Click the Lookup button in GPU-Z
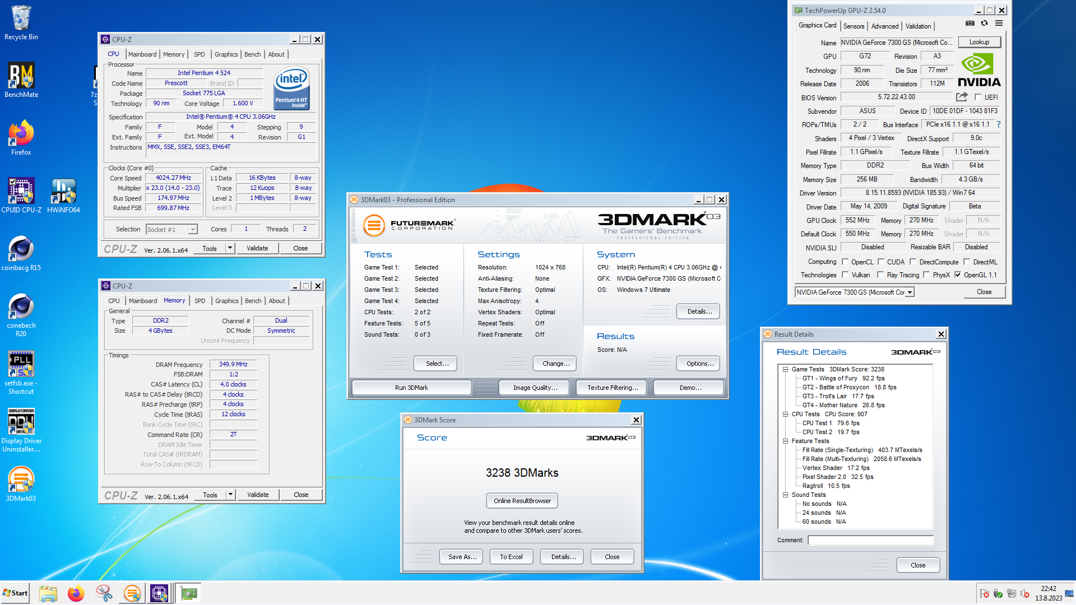Image resolution: width=1076 pixels, height=605 pixels. 979,42
